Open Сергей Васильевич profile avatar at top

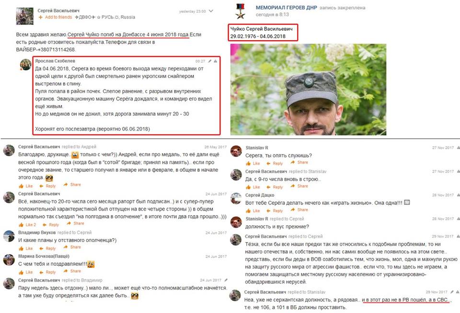coord(24,16)
